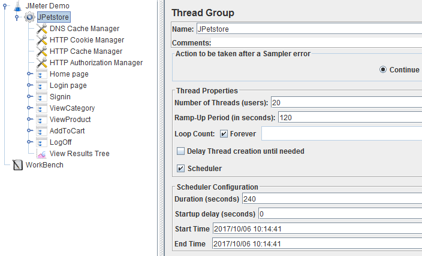The height and width of the screenshot is (256, 422).
Task: Click the View Results Tree listener icon
Action: coord(42,154)
